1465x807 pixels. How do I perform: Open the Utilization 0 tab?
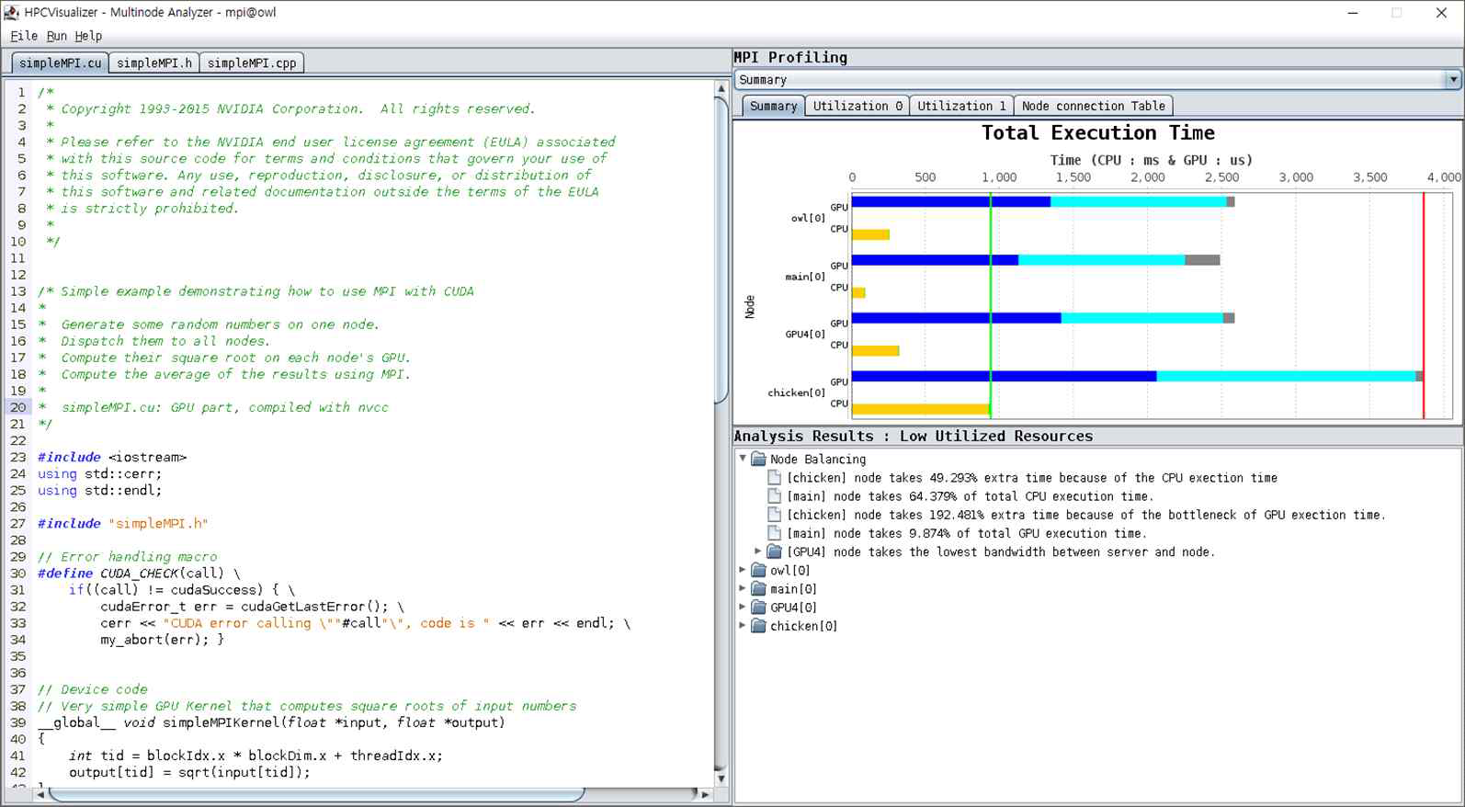click(x=857, y=106)
